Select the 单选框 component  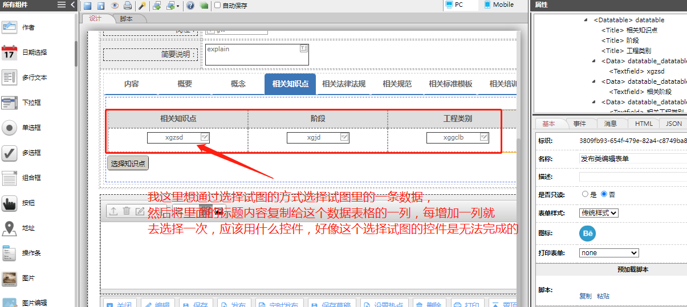(22, 128)
